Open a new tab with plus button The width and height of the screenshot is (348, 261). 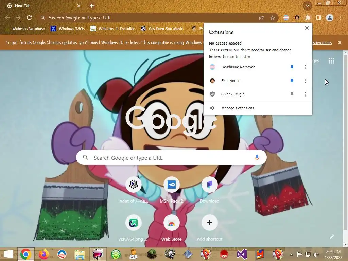coord(92,6)
